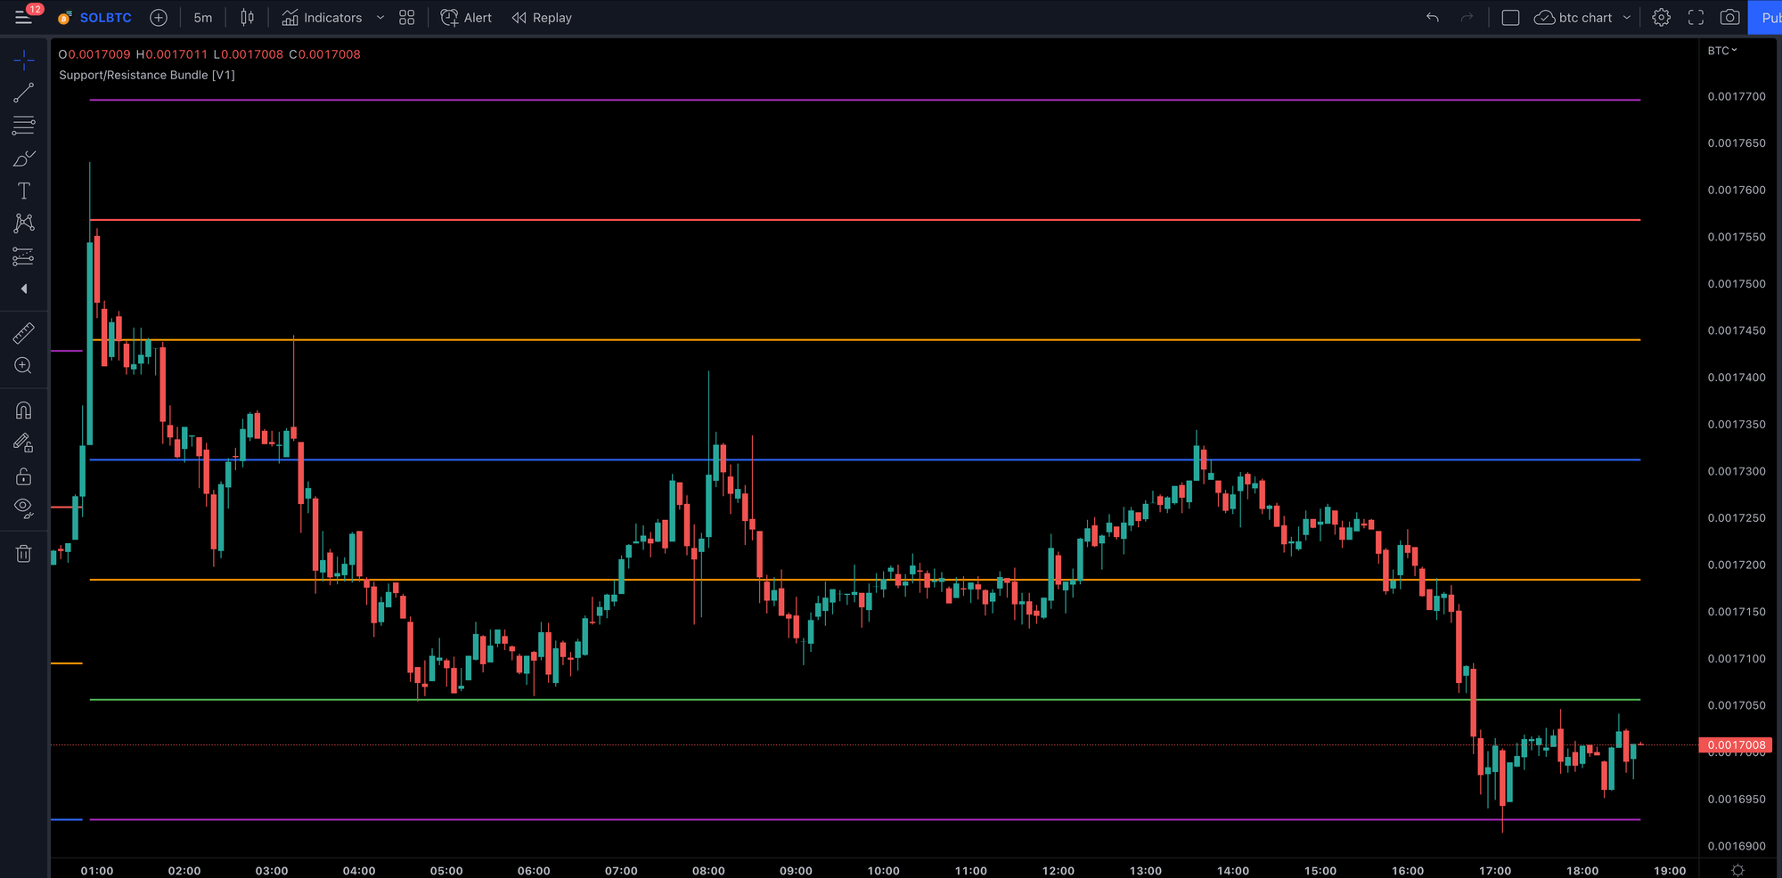Open the BTC currency dropdown on price scale
The width and height of the screenshot is (1782, 878).
[x=1723, y=51]
